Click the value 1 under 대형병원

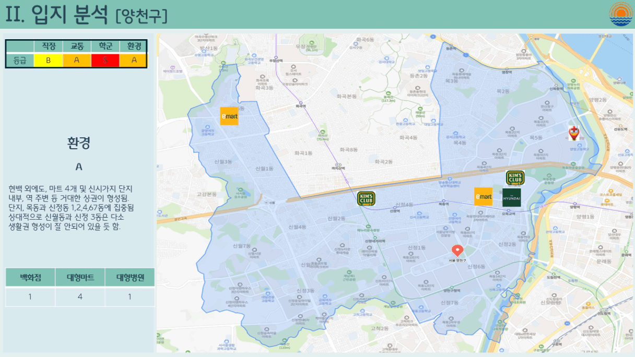pos(130,296)
